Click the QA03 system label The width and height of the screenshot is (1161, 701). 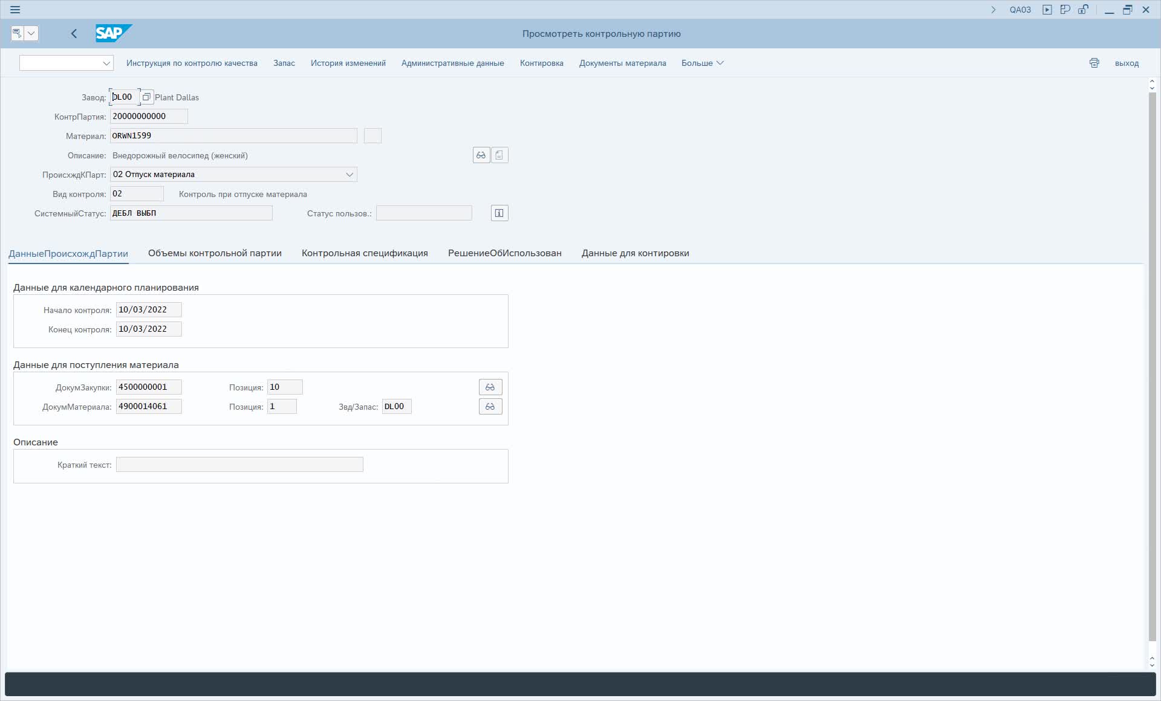(x=1020, y=10)
